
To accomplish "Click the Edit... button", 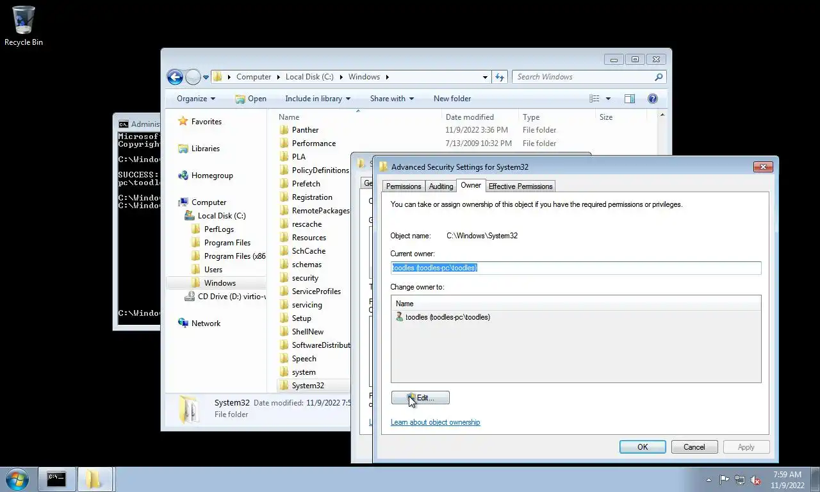I will pos(420,398).
